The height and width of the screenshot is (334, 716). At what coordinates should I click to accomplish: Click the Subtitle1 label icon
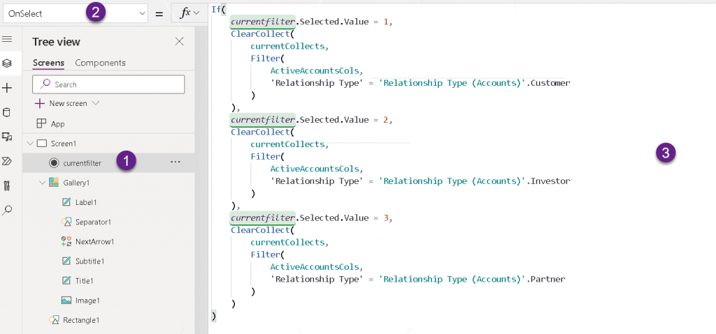click(66, 261)
